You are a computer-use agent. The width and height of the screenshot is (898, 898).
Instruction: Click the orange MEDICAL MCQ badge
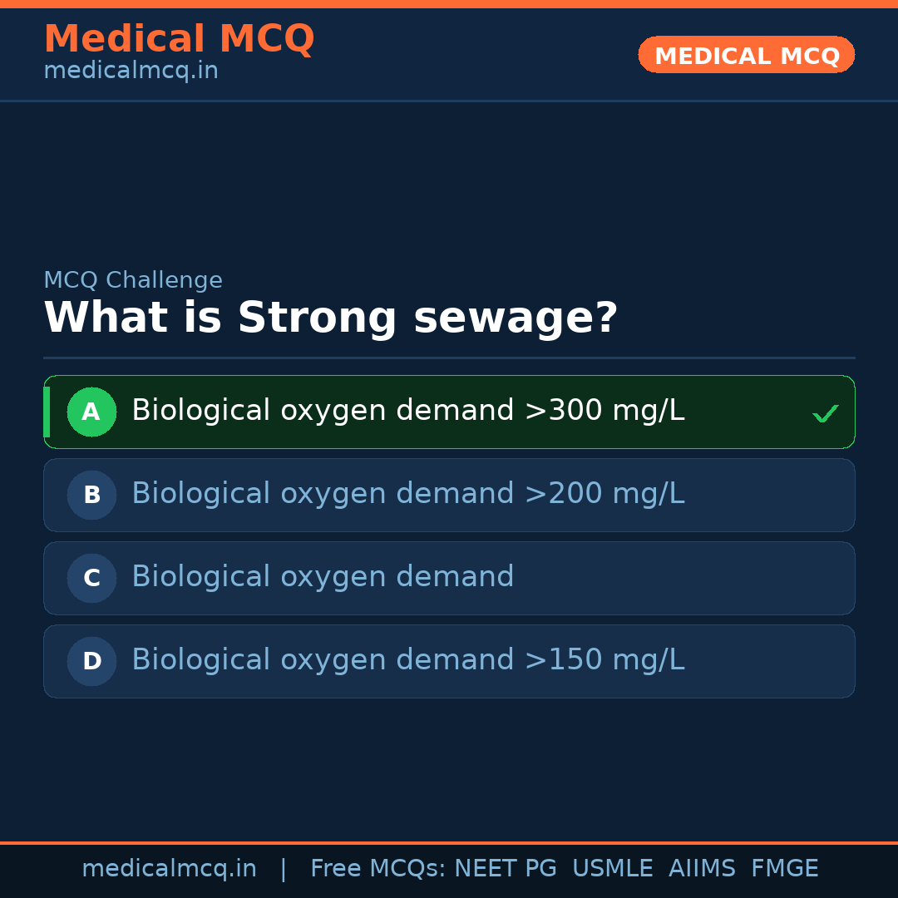coord(746,56)
